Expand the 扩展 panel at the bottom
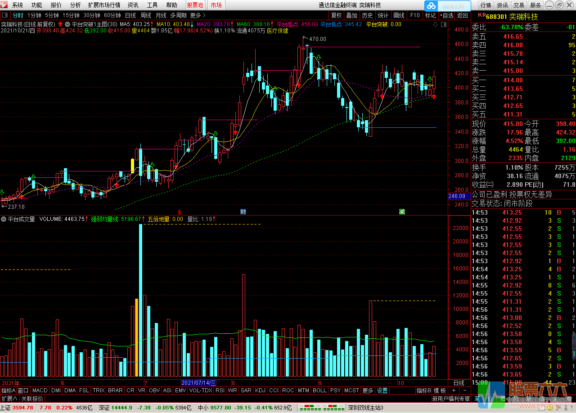The height and width of the screenshot is (413, 576). (x=9, y=399)
